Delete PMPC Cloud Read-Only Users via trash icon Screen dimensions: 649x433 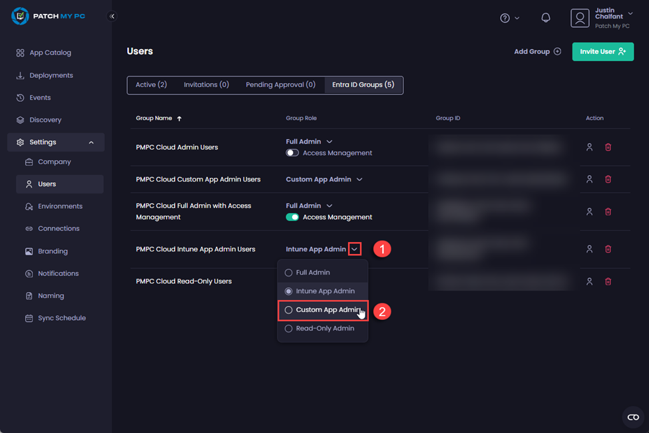(608, 281)
